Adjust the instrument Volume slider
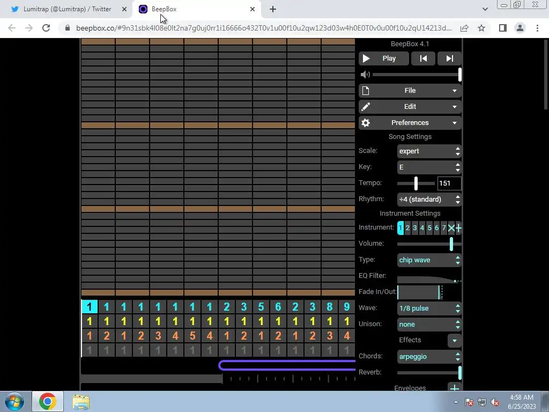Image resolution: width=549 pixels, height=412 pixels. click(429, 244)
